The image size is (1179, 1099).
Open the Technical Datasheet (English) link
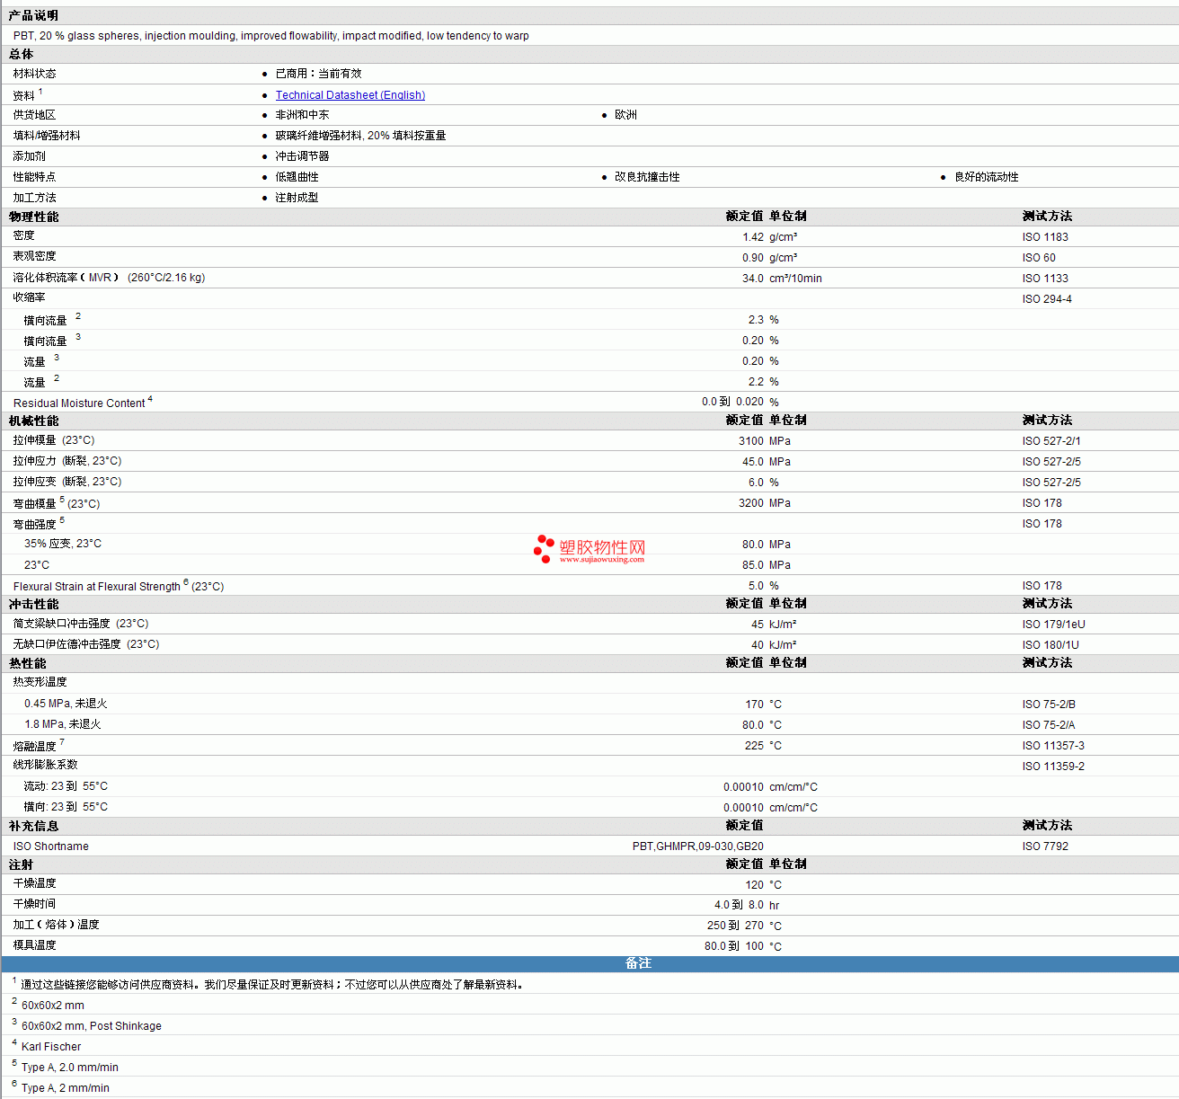point(350,95)
